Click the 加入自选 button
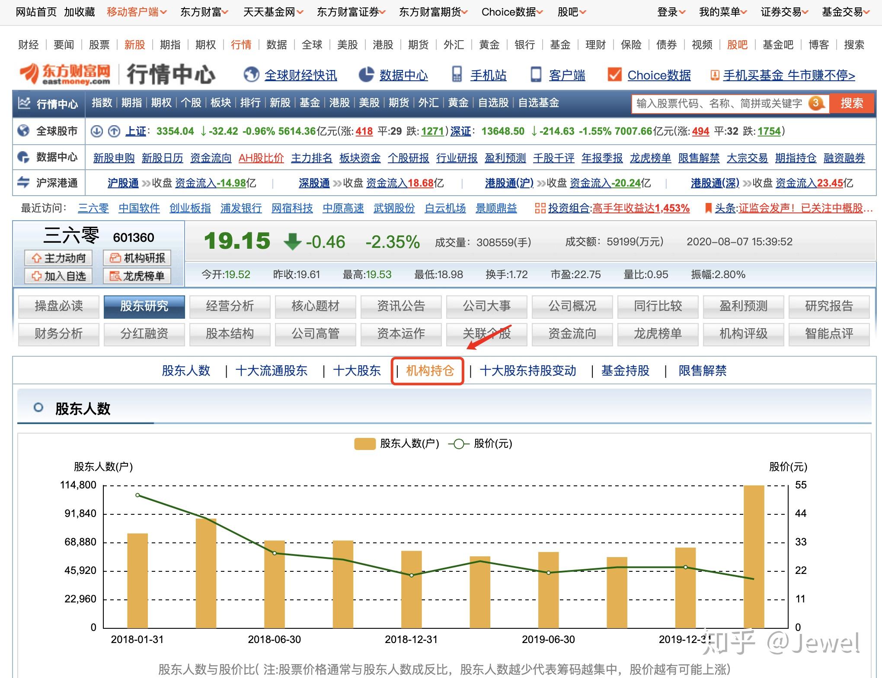 [x=58, y=276]
